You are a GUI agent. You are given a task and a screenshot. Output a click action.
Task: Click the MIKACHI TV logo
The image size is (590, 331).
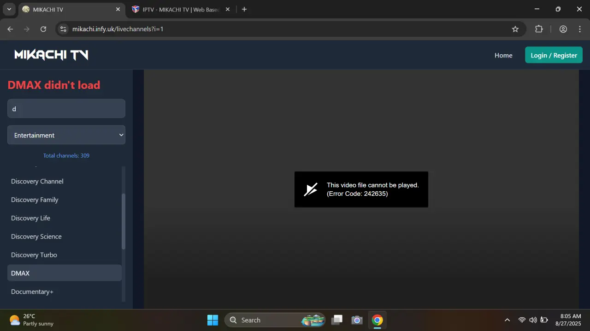point(51,55)
